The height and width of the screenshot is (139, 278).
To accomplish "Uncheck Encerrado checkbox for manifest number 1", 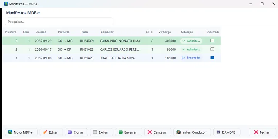I will point(212,58).
